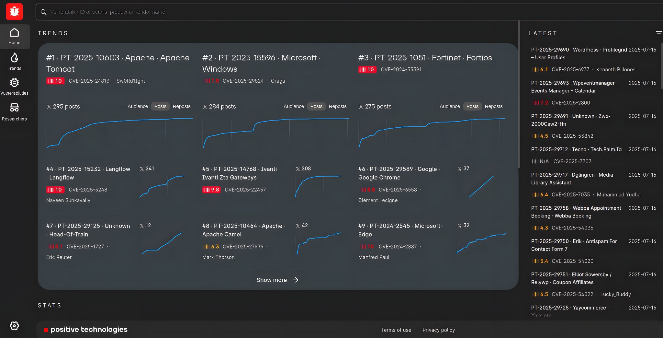Viewport: 663px width, 338px height.
Task: Switch Fortinet Fortios chart to Audience
Action: (x=450, y=106)
